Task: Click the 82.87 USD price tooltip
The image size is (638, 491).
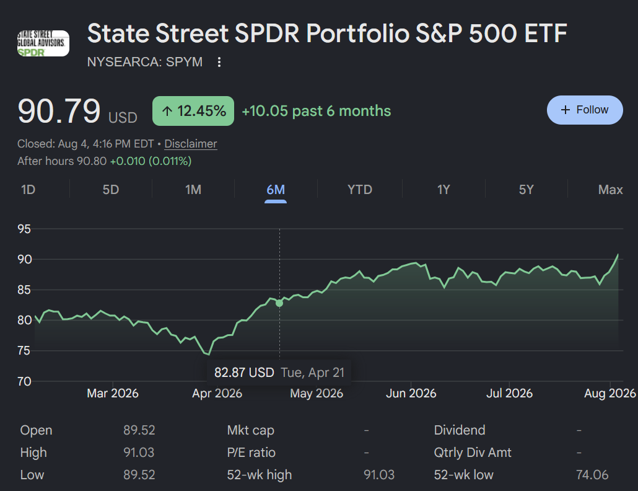Action: click(x=279, y=372)
